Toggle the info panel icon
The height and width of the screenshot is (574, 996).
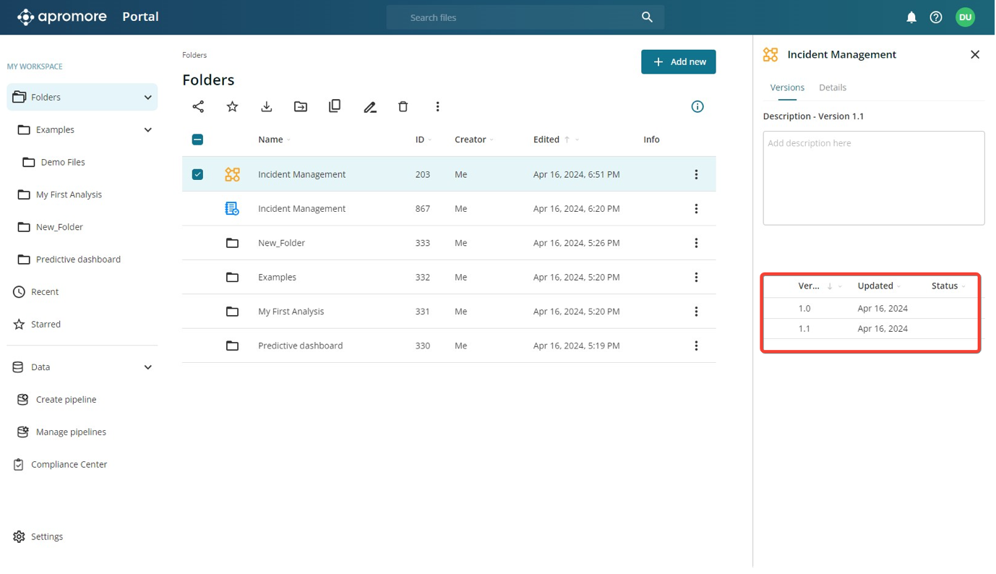pos(697,106)
